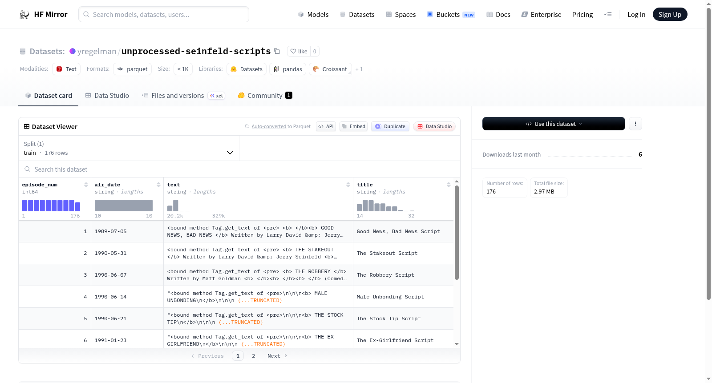The height and width of the screenshot is (383, 712).
Task: Open the more options kebab menu icon
Action: coord(635,124)
